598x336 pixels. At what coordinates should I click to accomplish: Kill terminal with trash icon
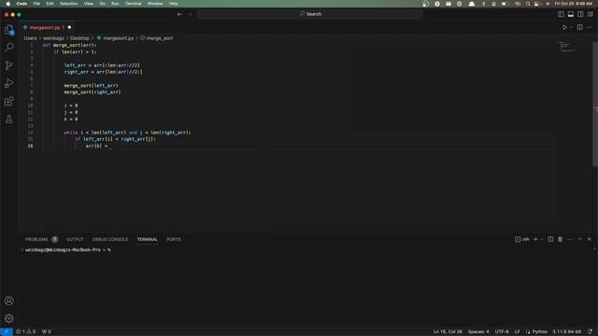[560, 239]
